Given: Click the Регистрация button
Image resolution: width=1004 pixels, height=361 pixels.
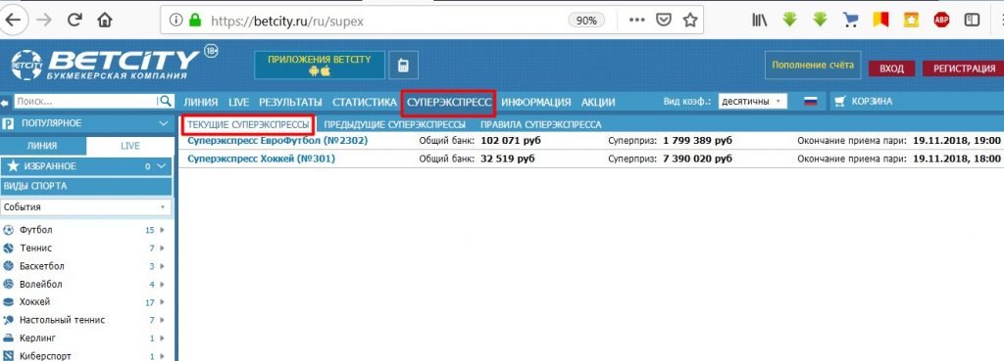Looking at the screenshot, I should (x=964, y=68).
